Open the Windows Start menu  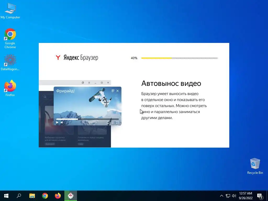[x=6, y=196]
